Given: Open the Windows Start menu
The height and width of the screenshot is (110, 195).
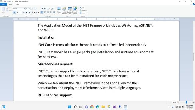Looking at the screenshot, I should 70,107.
